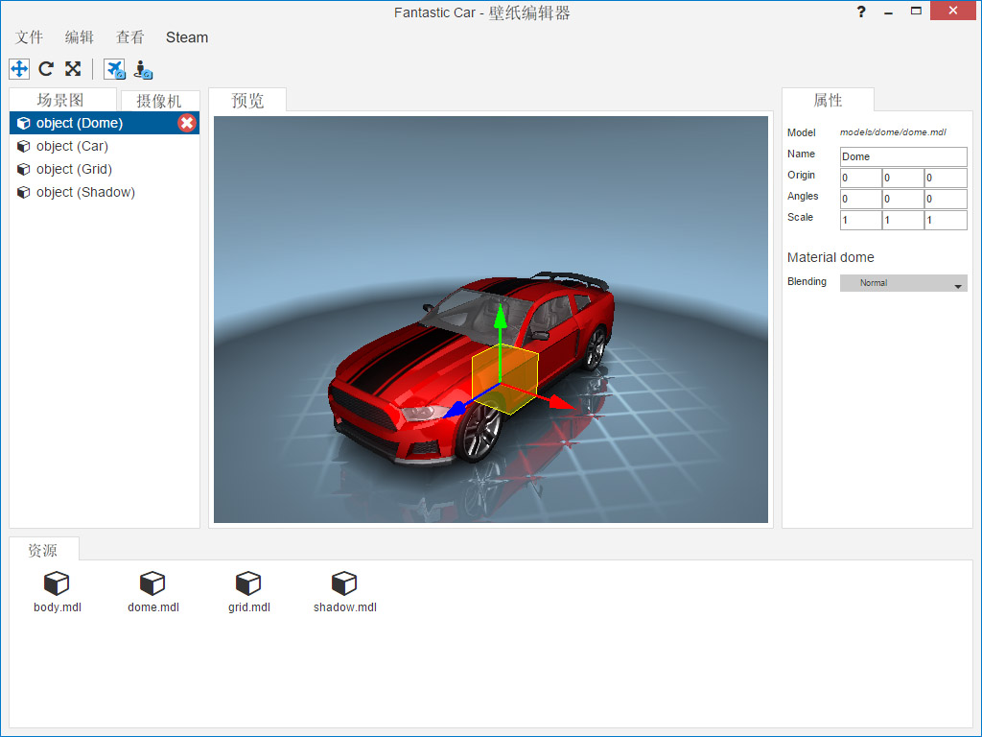This screenshot has width=982, height=737.
Task: Delete the Dome object with red X
Action: click(187, 123)
